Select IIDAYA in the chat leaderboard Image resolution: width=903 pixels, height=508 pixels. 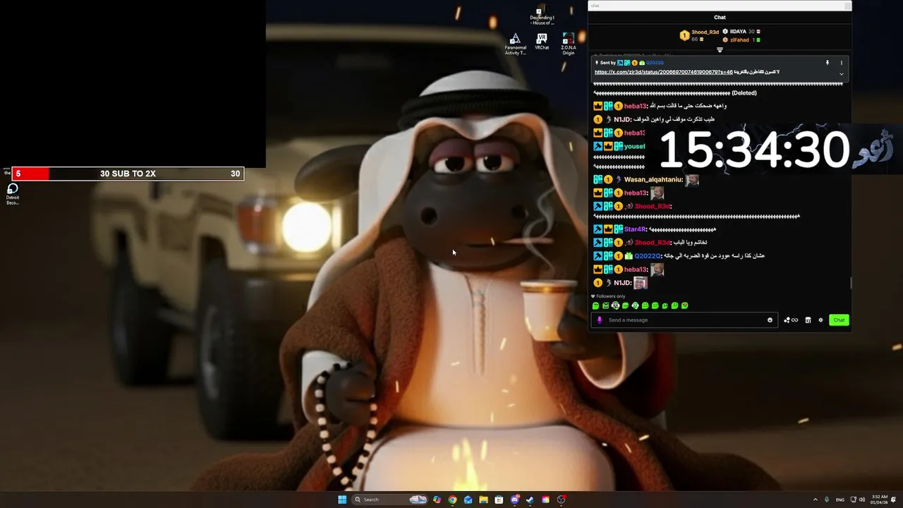click(x=738, y=32)
